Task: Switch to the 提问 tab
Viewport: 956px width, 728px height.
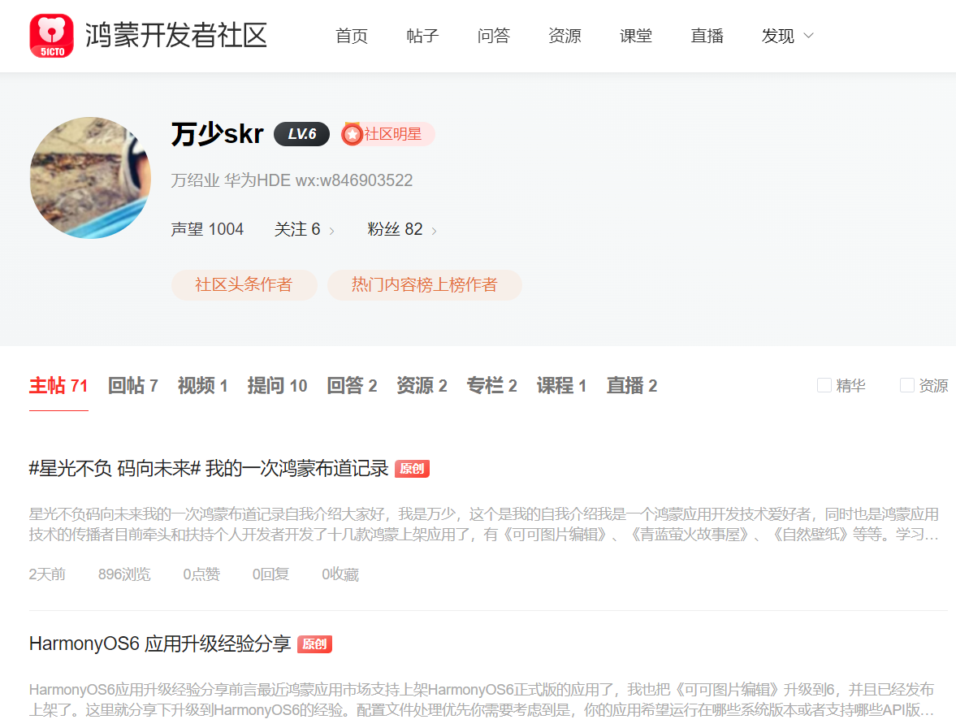Action: pos(277,386)
